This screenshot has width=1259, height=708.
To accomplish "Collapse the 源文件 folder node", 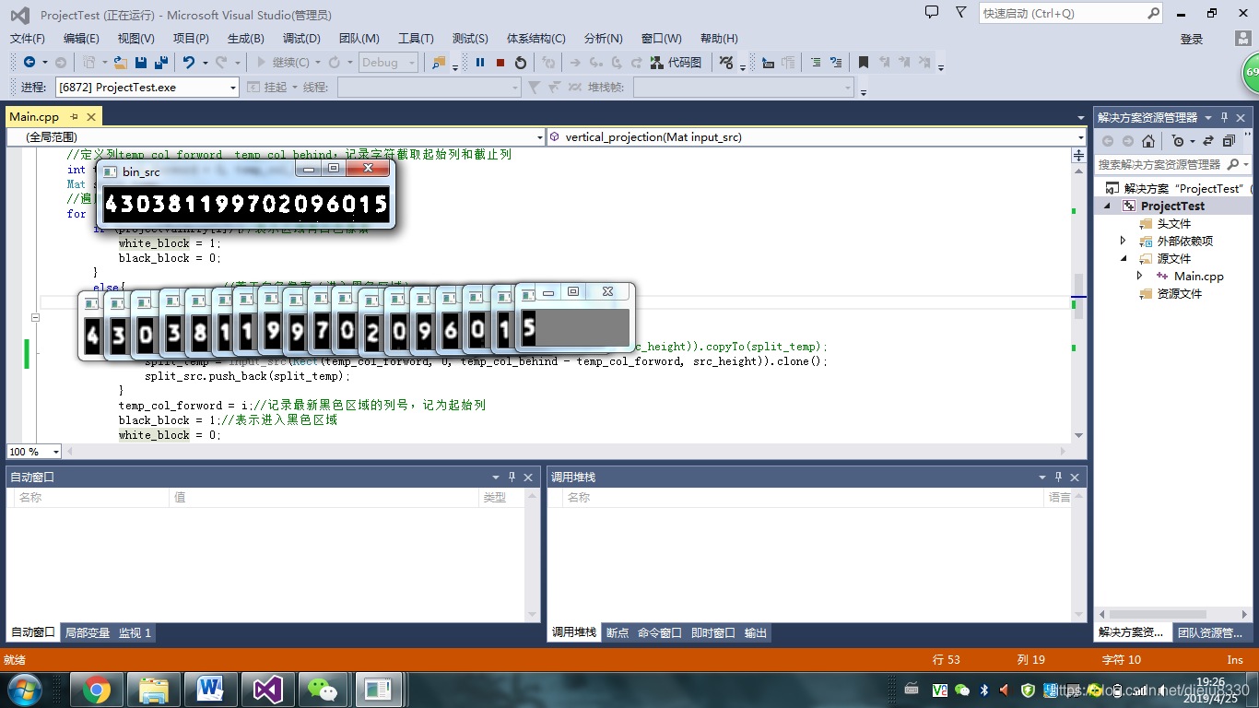I will click(1123, 258).
